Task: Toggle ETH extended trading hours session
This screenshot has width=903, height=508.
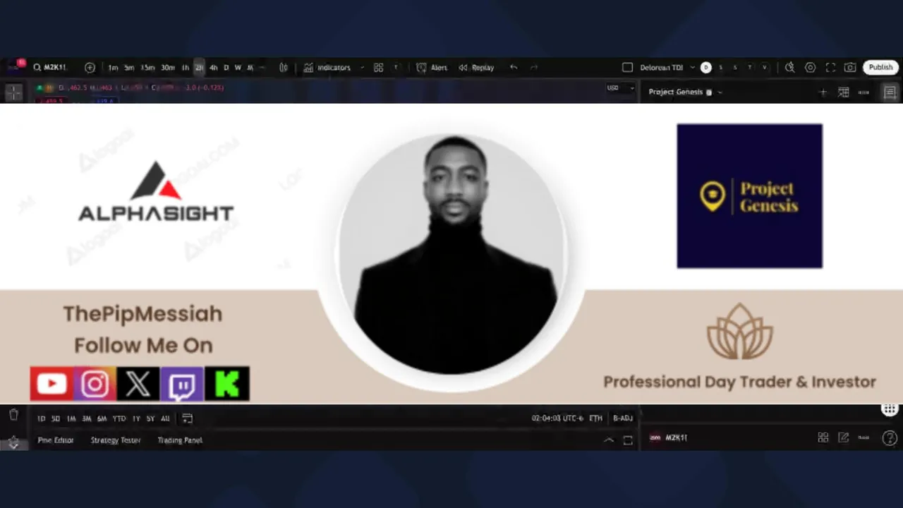Action: coord(596,418)
